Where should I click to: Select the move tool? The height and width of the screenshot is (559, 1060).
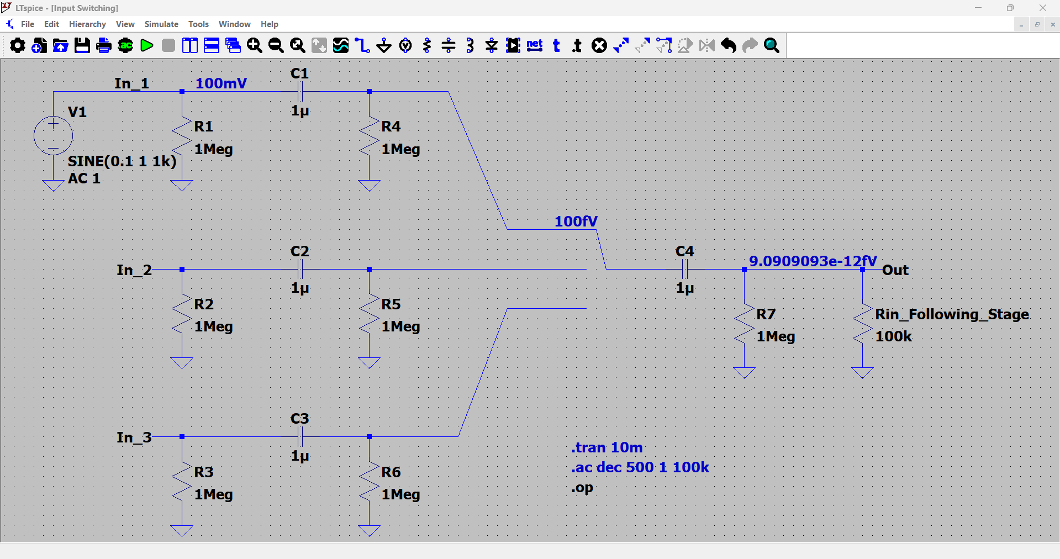point(642,45)
